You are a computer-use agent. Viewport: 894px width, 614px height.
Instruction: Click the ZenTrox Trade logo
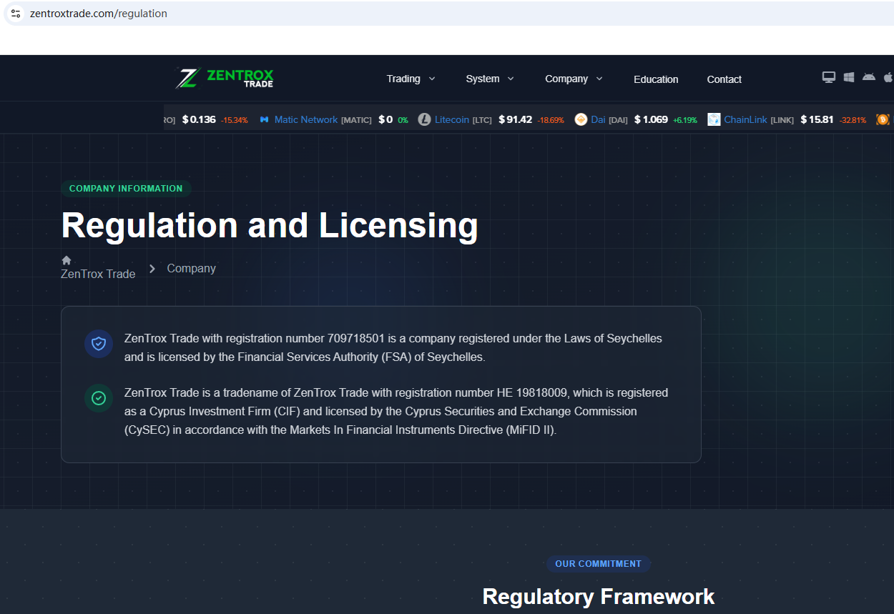click(225, 78)
